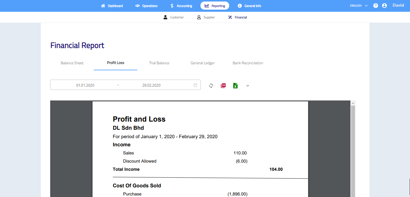
Task: Open the Supplier reports link
Action: (x=206, y=17)
